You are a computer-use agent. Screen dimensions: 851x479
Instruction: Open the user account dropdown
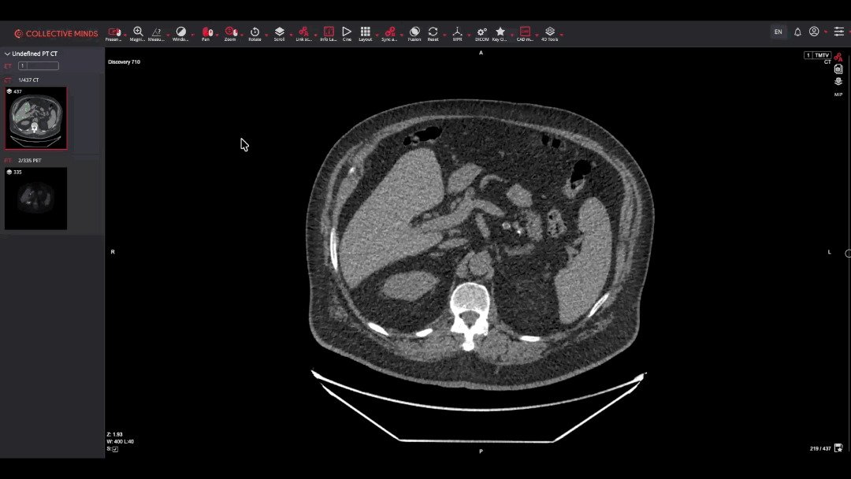[x=815, y=32]
